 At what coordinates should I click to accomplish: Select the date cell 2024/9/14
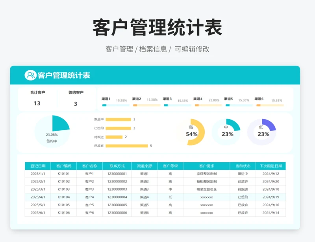[271, 213]
